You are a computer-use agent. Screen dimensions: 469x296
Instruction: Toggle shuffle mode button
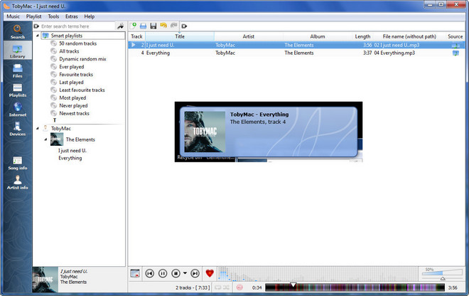(226, 287)
